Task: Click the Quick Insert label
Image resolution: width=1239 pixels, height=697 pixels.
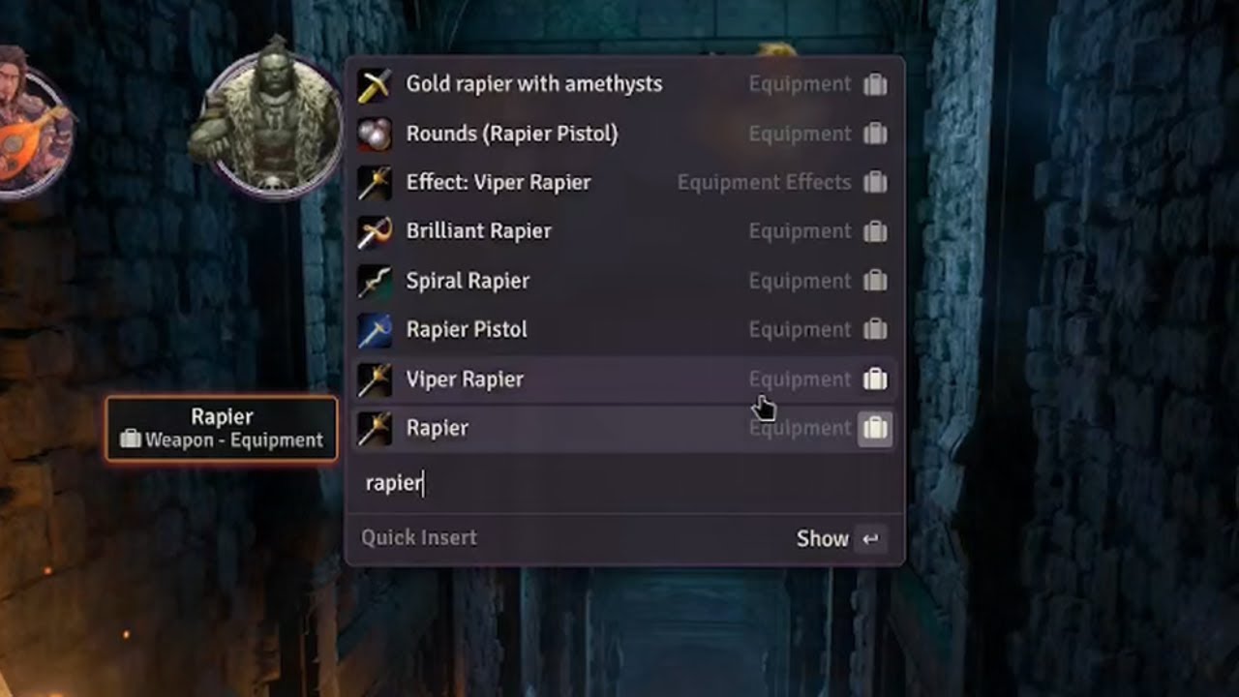Action: pos(419,538)
